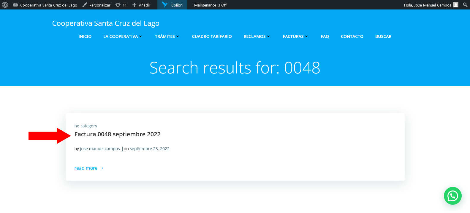Click the user avatar for Jose Manuel Campos
This screenshot has height=213, width=470.
click(x=456, y=5)
